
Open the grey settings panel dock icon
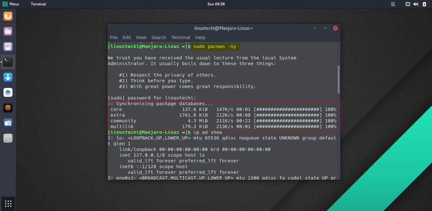[8, 138]
